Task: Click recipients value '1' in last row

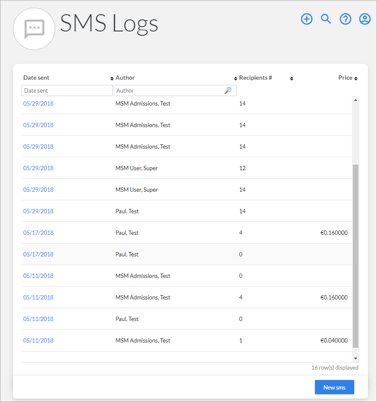Action: click(x=241, y=340)
